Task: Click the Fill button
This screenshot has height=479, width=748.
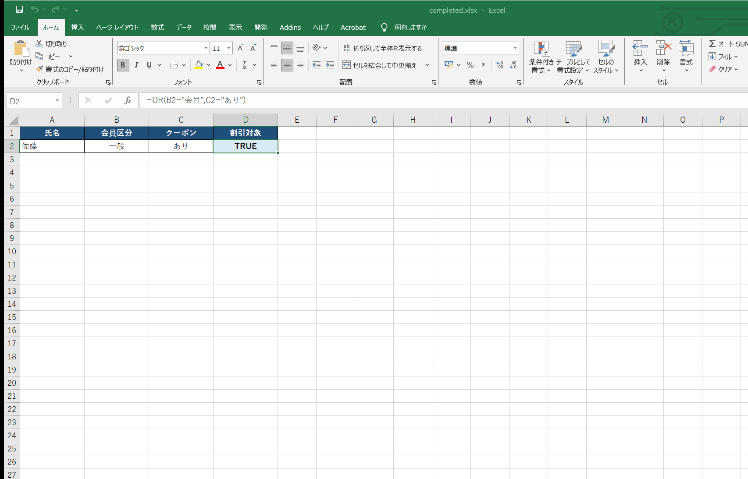Action: [723, 57]
